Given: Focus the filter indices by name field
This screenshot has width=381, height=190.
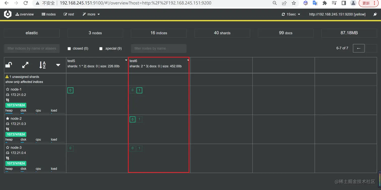Looking at the screenshot, I should click(32, 48).
